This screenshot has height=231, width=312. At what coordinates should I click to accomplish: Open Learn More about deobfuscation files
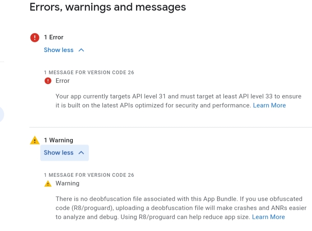[268, 217]
